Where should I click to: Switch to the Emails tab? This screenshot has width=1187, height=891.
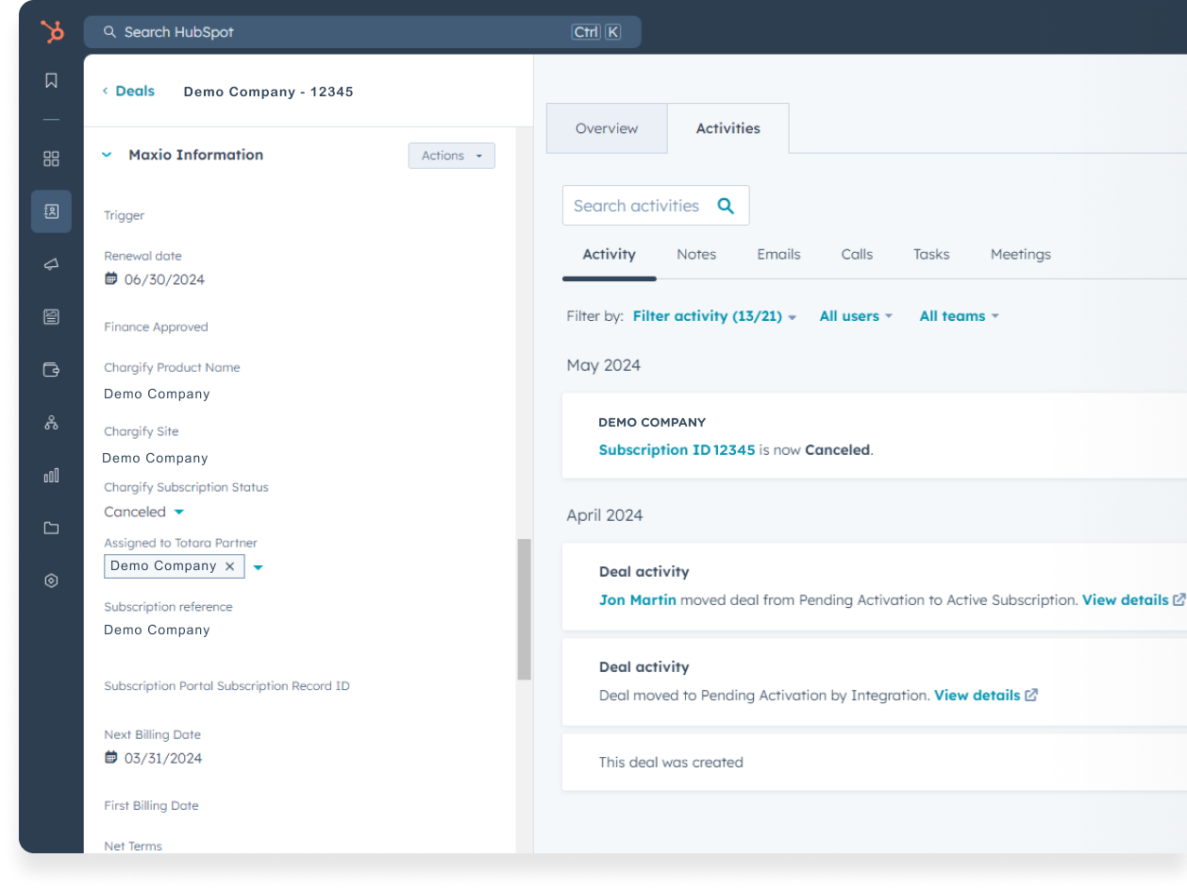[778, 254]
